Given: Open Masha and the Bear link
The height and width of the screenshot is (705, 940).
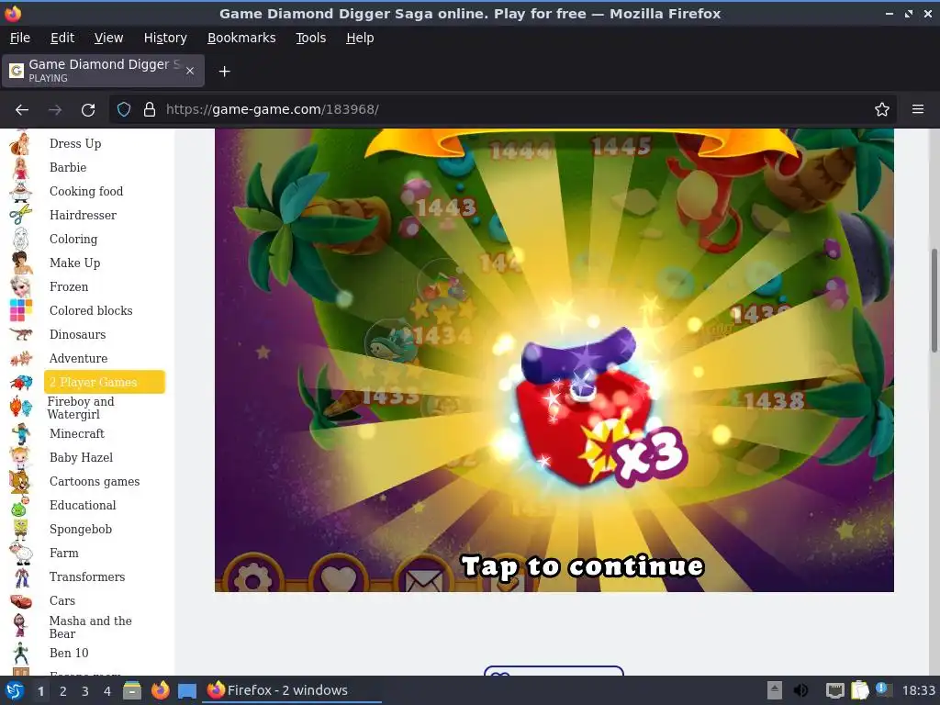Looking at the screenshot, I should (x=91, y=627).
